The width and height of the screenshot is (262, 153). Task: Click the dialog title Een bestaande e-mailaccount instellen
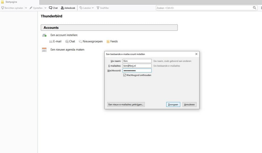[125, 54]
